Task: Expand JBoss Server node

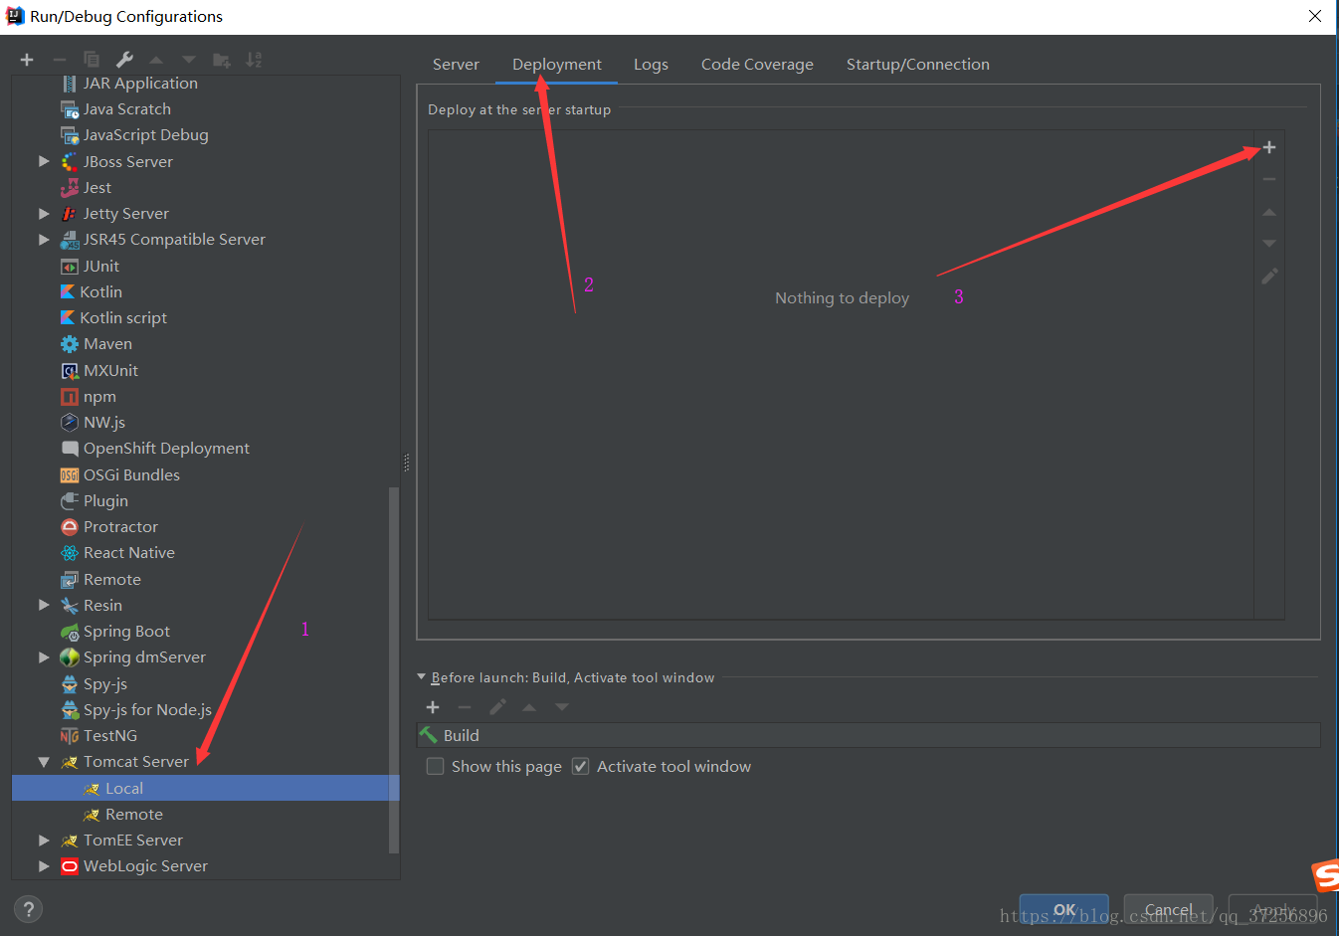Action: pyautogui.click(x=44, y=161)
